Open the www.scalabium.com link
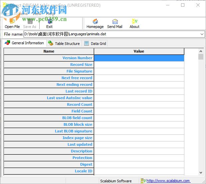 168,181
